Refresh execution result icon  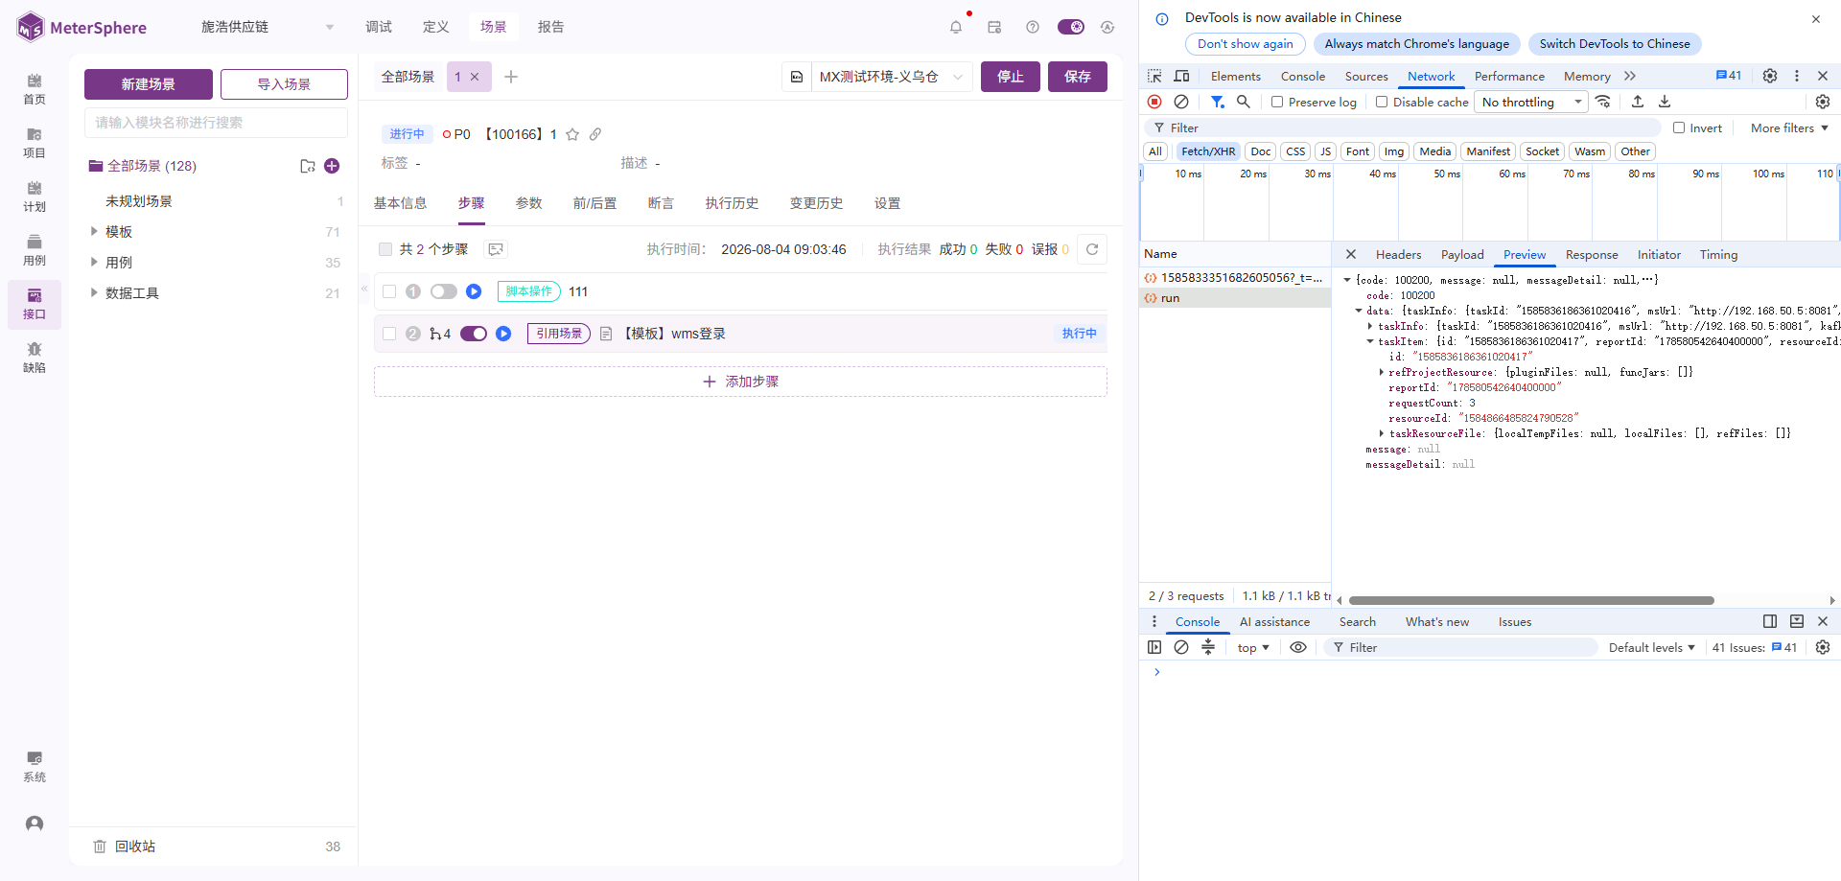pyautogui.click(x=1092, y=249)
